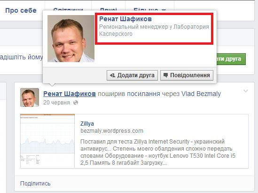Open the Vlad Bezmaly profile link
The image size is (258, 193).
(201, 94)
